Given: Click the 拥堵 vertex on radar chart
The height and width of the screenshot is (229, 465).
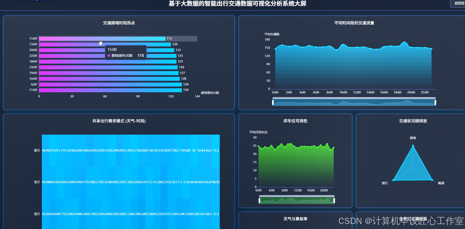Looking at the screenshot, I should tap(413, 146).
